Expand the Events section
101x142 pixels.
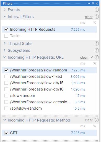(x=5, y=10)
